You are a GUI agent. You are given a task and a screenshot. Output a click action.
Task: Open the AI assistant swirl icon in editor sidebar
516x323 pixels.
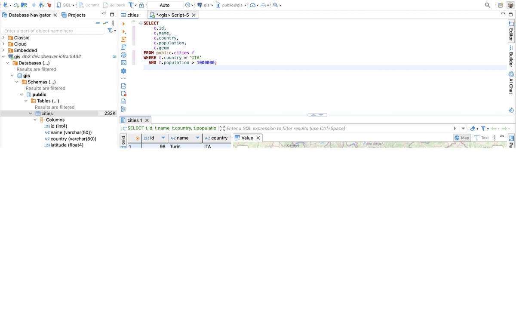[x=124, y=55]
